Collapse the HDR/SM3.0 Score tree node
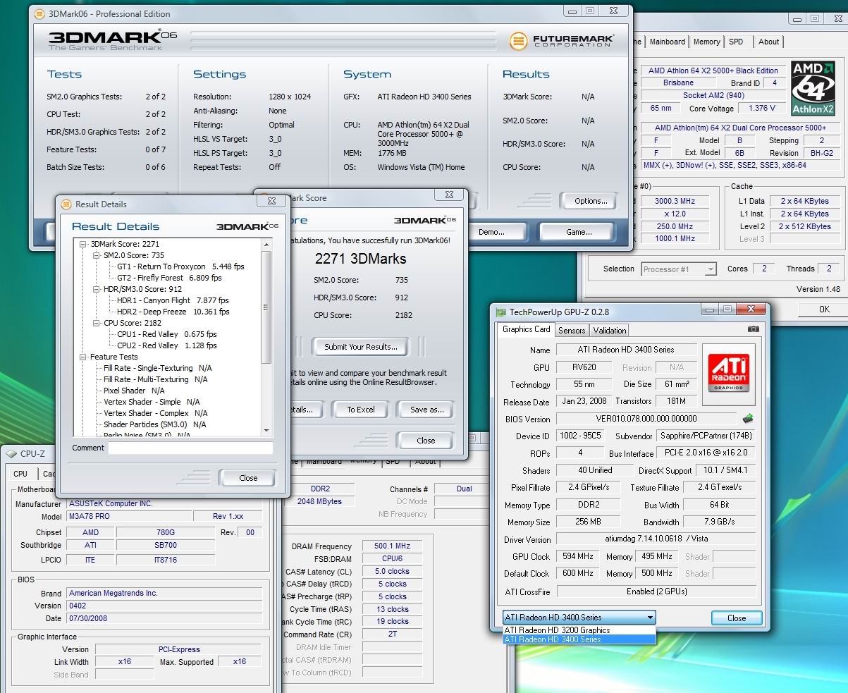This screenshot has height=693, width=848. pyautogui.click(x=97, y=289)
